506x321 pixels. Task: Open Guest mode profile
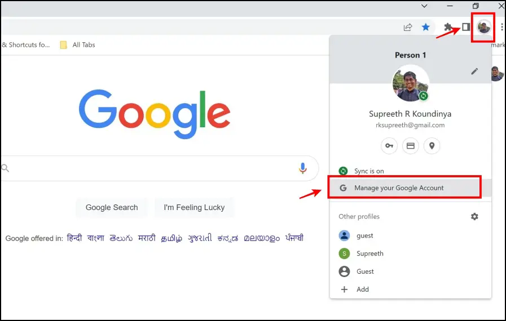(411, 271)
